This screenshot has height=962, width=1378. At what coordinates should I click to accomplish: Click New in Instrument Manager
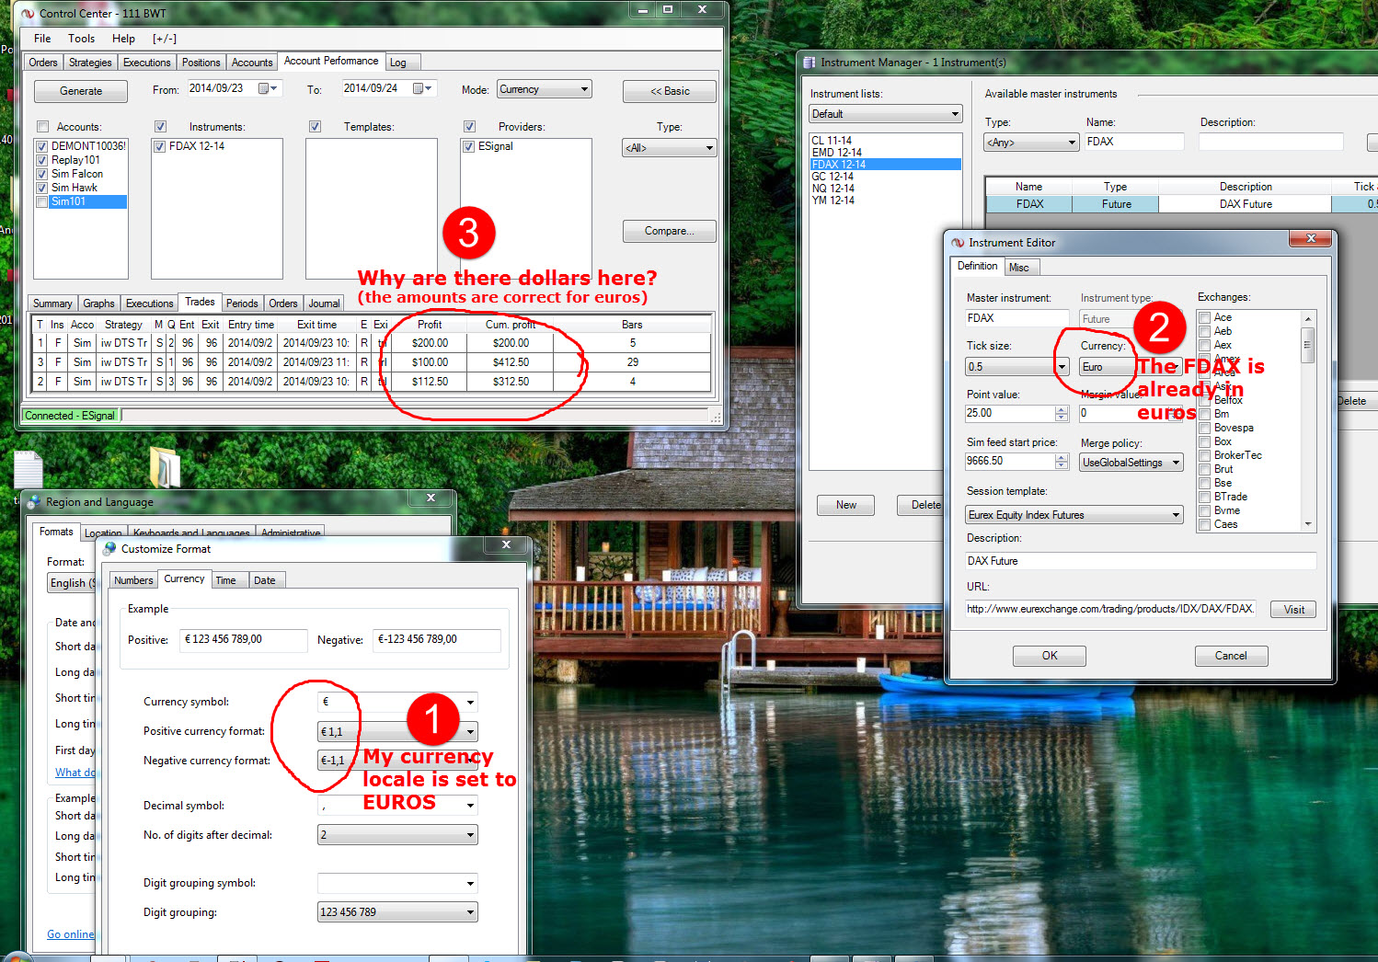click(x=846, y=505)
